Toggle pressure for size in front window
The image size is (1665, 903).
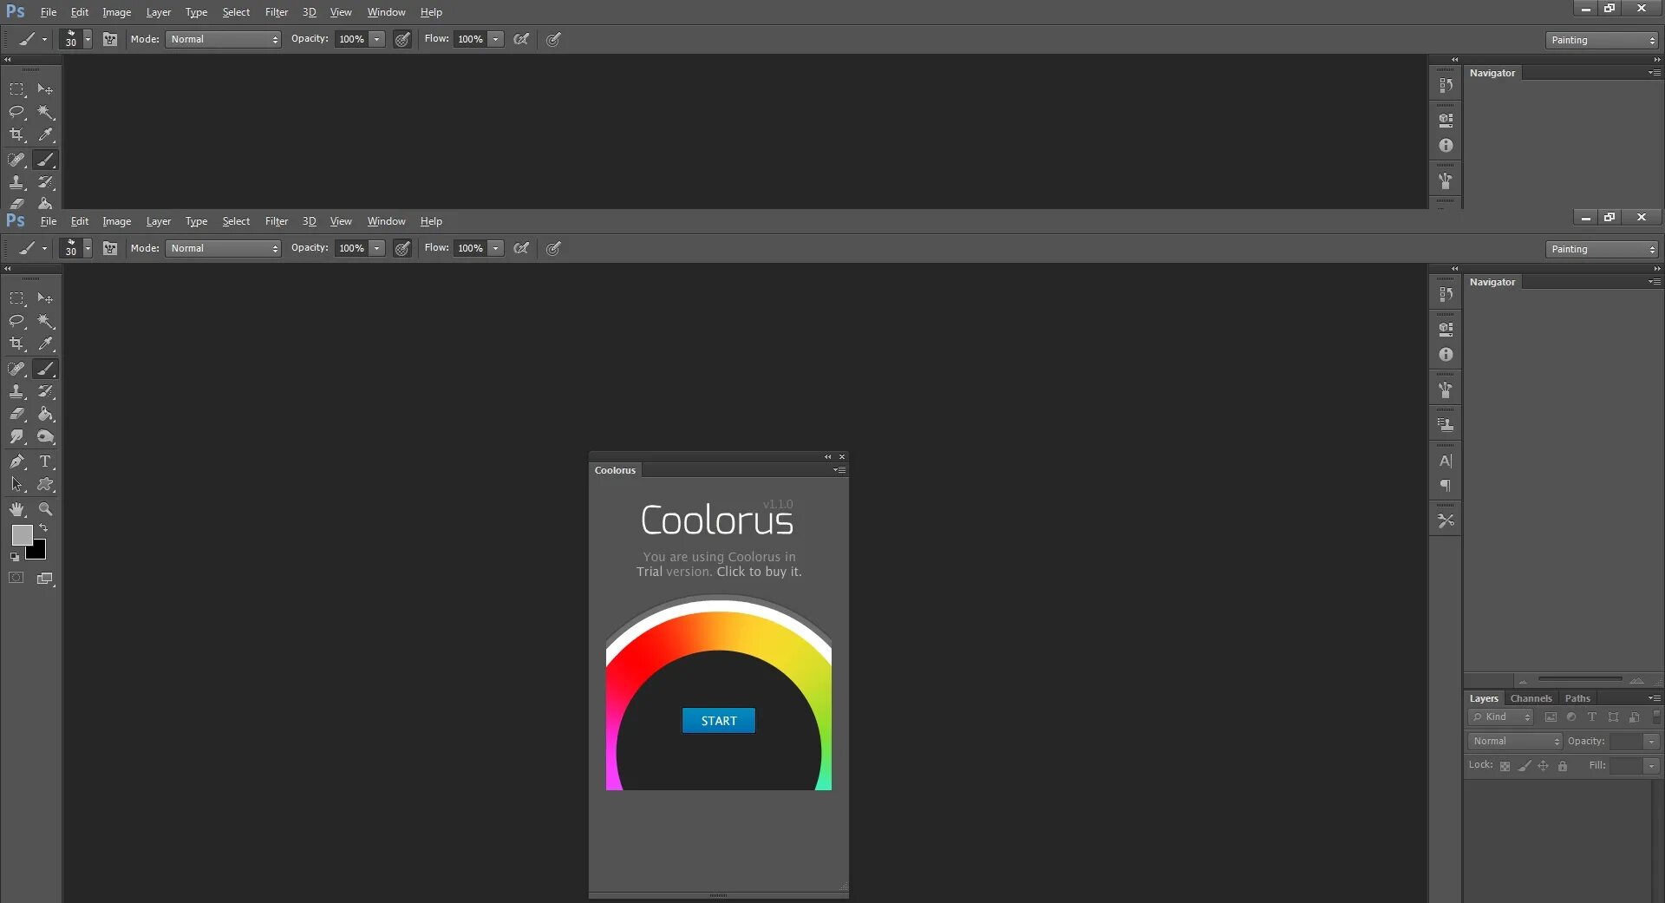[x=553, y=249]
